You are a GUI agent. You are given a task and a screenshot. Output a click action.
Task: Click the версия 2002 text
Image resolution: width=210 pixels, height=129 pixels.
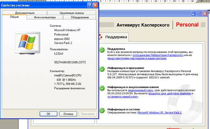tap(62, 39)
